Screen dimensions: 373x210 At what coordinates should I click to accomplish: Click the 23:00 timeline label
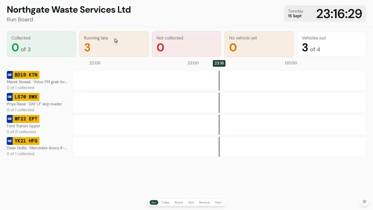point(193,63)
